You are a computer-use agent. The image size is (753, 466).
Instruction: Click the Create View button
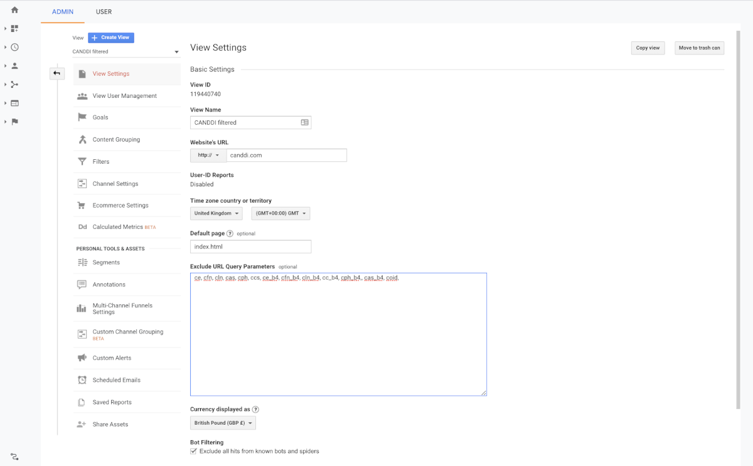click(111, 38)
